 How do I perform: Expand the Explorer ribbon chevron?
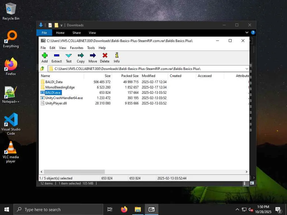click(247, 32)
